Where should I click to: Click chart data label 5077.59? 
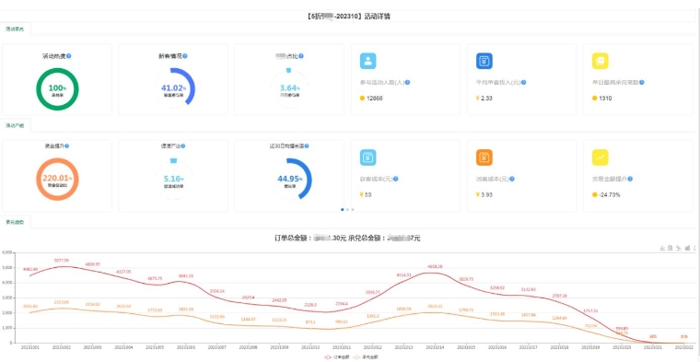[x=61, y=261]
